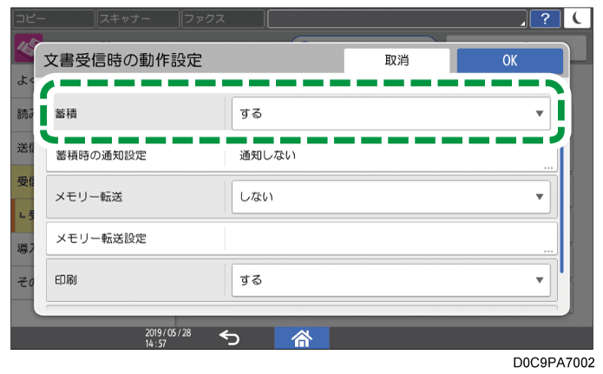
Task: Click 取消 to cancel dialog
Action: [397, 61]
